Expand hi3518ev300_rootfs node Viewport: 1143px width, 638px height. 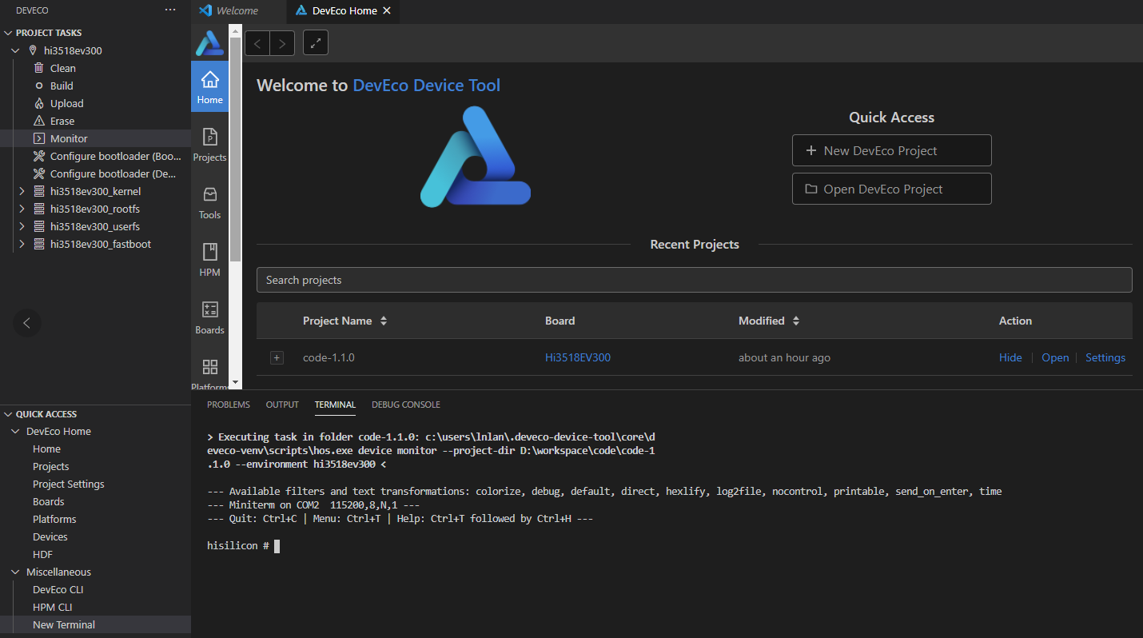22,209
